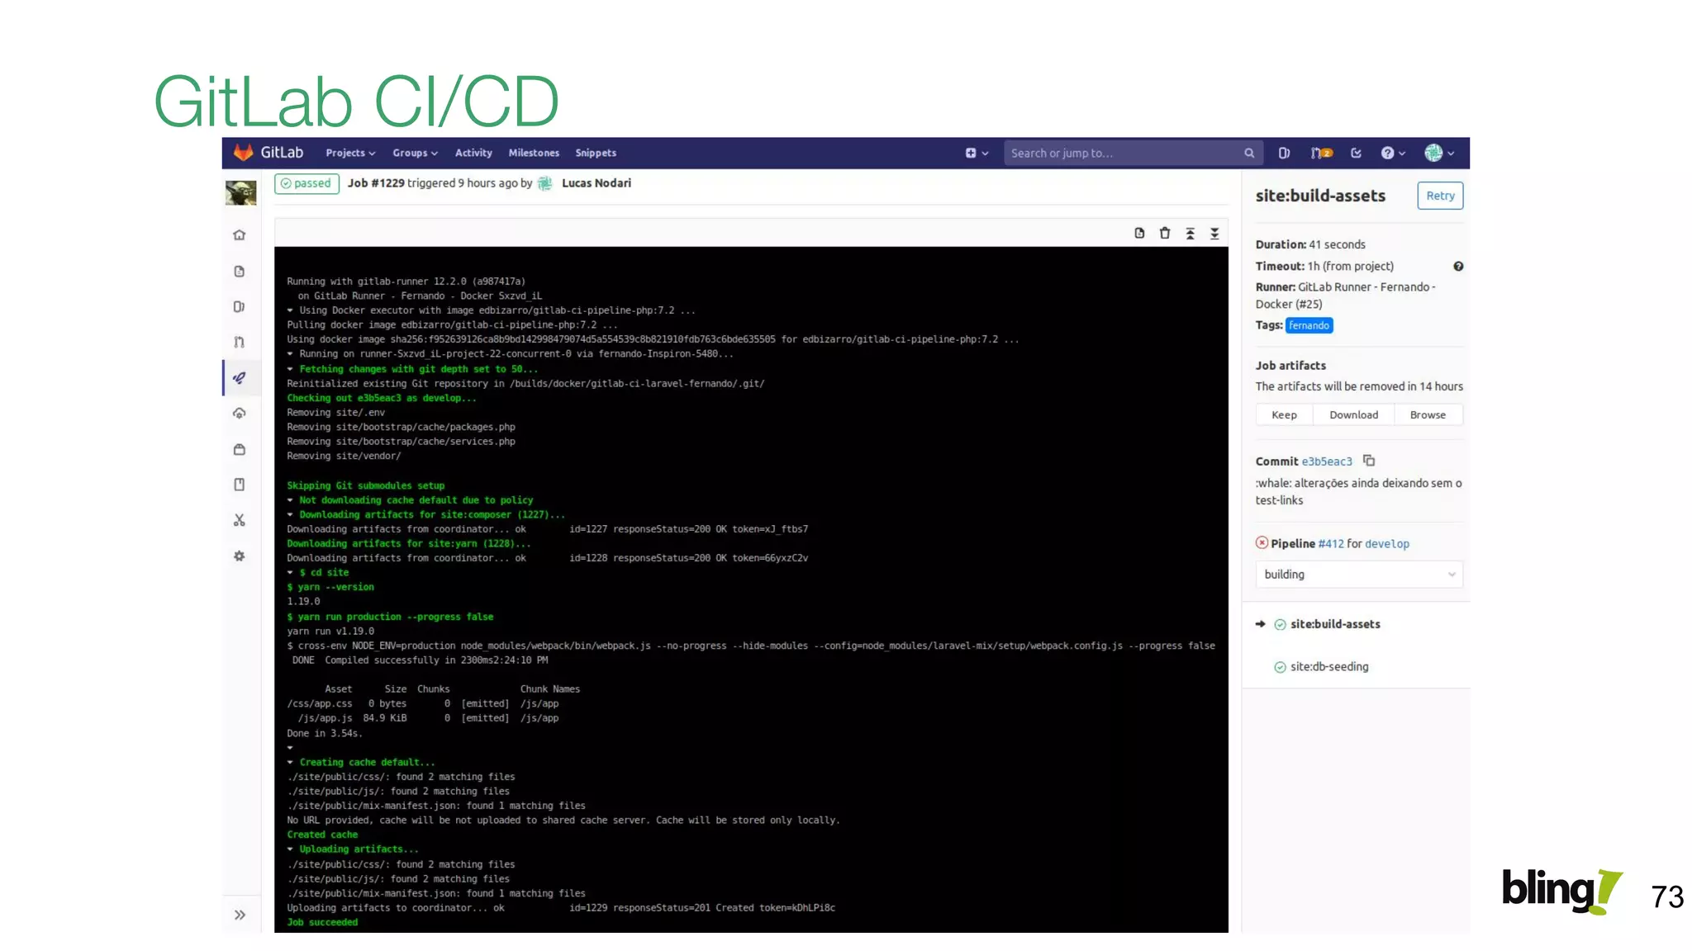The height and width of the screenshot is (951, 1692).
Task: Open the building stage dropdown
Action: click(x=1359, y=575)
